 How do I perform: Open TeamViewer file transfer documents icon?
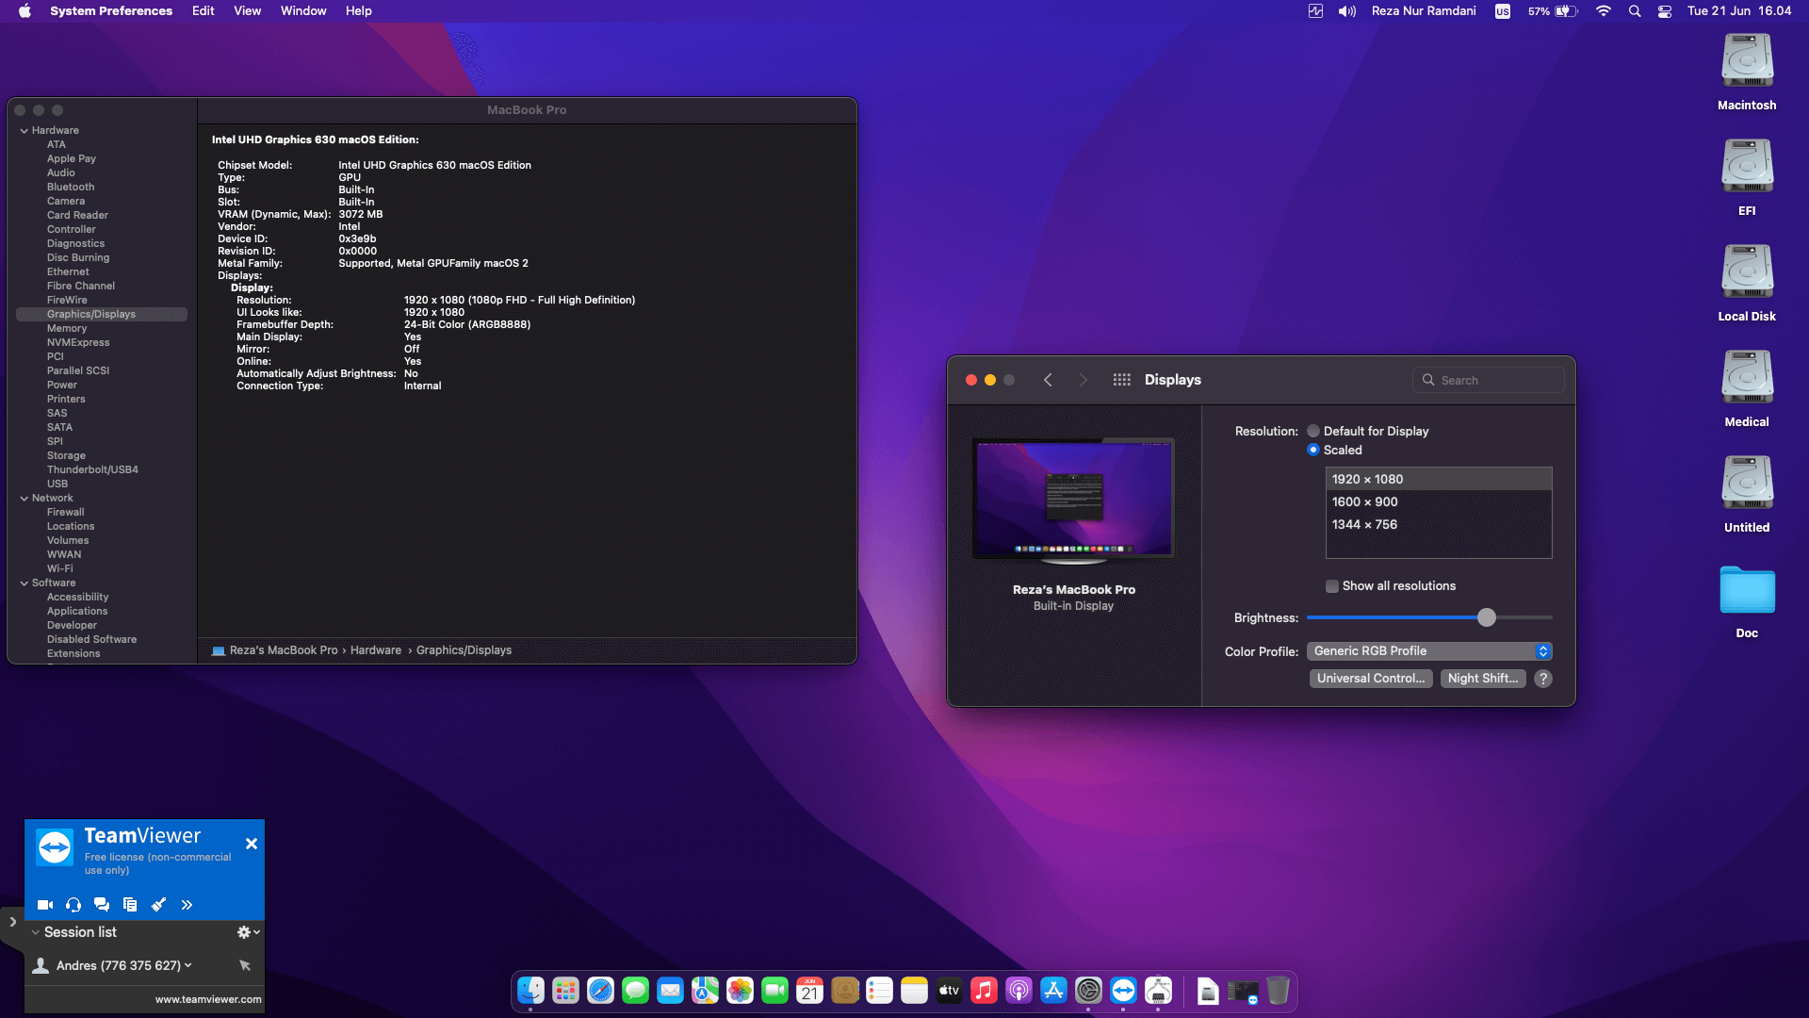130,905
